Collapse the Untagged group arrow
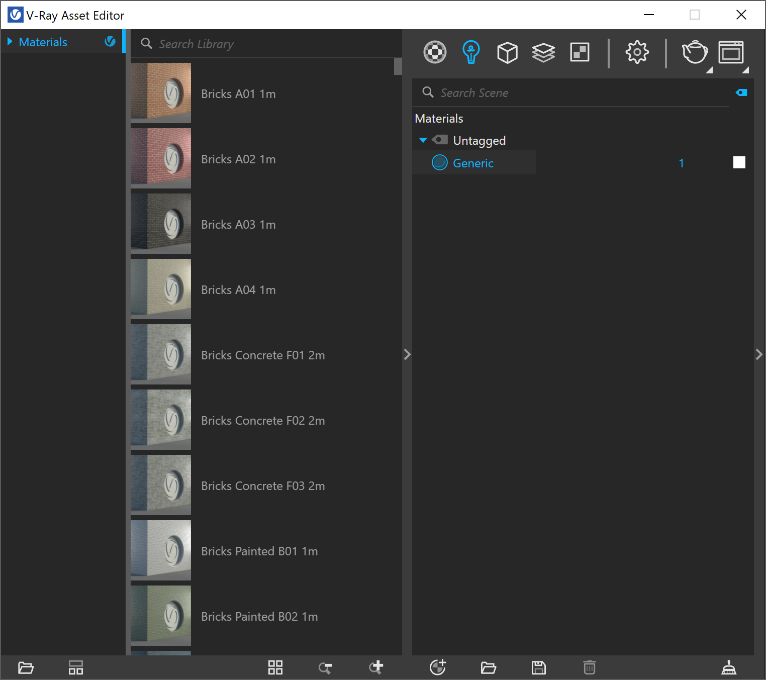The height and width of the screenshot is (680, 766). (423, 140)
